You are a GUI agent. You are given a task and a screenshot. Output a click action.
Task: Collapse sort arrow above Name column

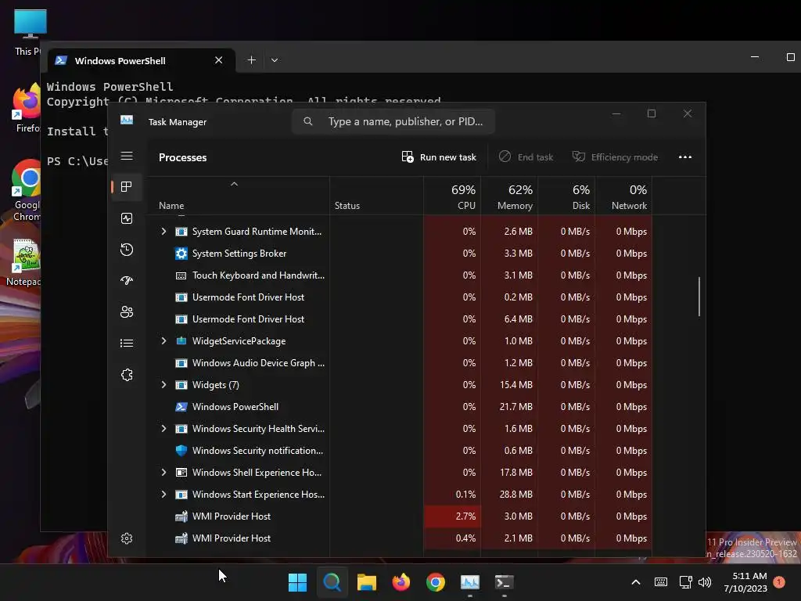[x=234, y=184]
